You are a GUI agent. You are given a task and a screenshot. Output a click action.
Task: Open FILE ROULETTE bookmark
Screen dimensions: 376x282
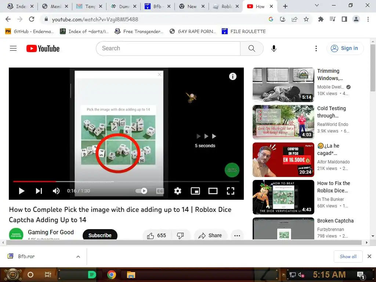pyautogui.click(x=244, y=32)
